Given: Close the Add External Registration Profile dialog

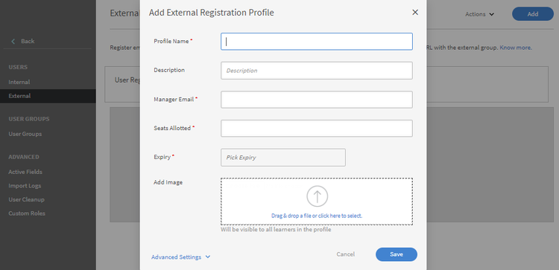Looking at the screenshot, I should click(x=415, y=12).
